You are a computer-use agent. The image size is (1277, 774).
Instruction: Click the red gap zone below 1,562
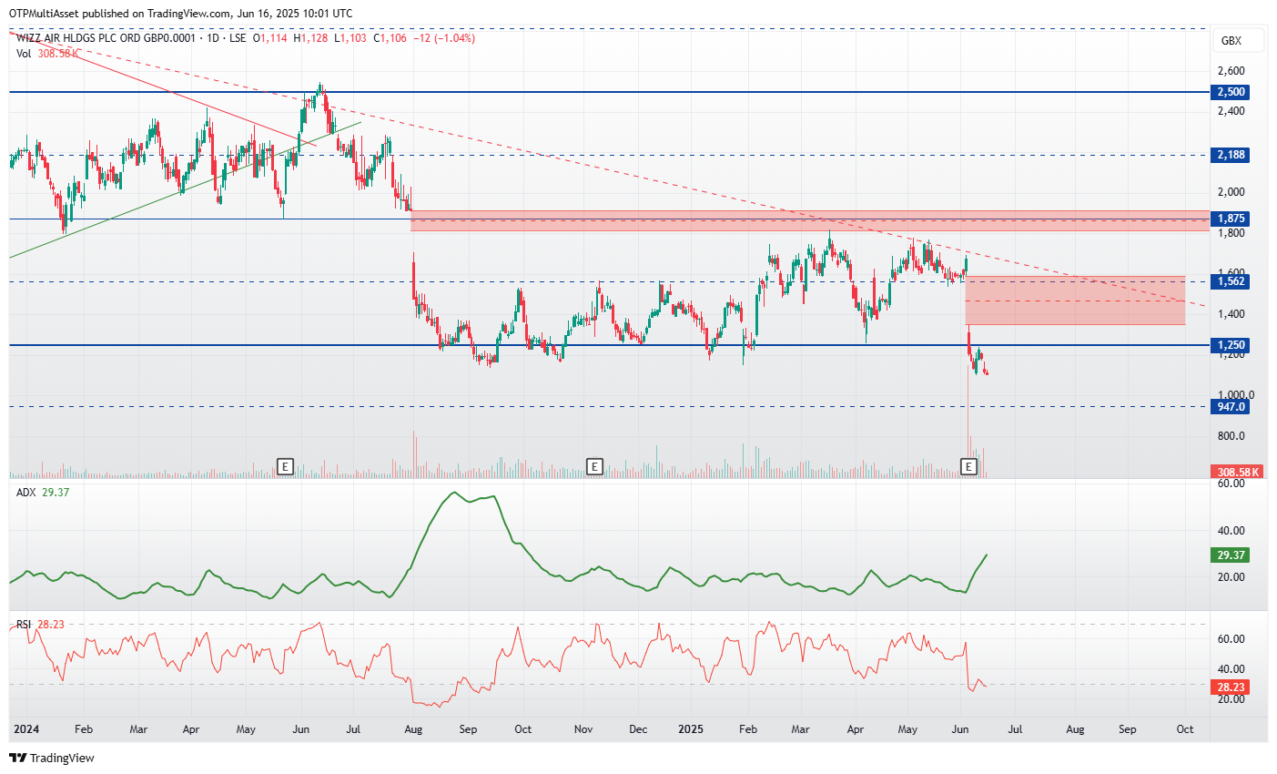[1075, 300]
